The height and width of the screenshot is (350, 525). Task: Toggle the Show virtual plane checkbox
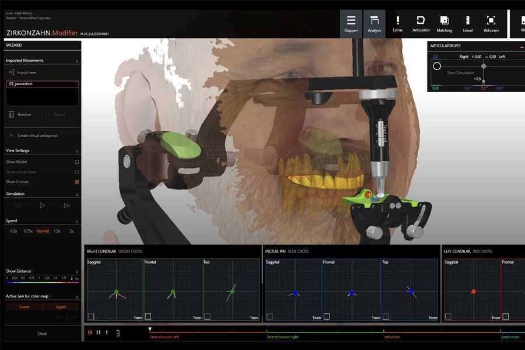tap(76, 172)
